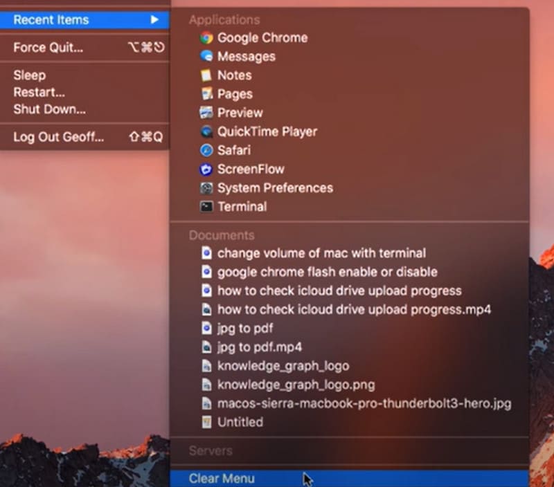Click Clear Menu at the bottom
The image size is (554, 487).
click(350, 479)
